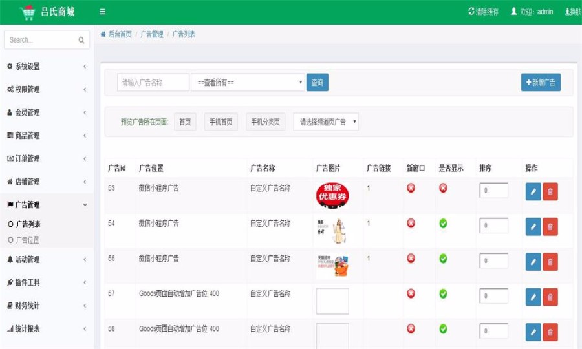Screen dimensions: 582x349
Task: Click the 查询 search button
Action: tap(318, 82)
